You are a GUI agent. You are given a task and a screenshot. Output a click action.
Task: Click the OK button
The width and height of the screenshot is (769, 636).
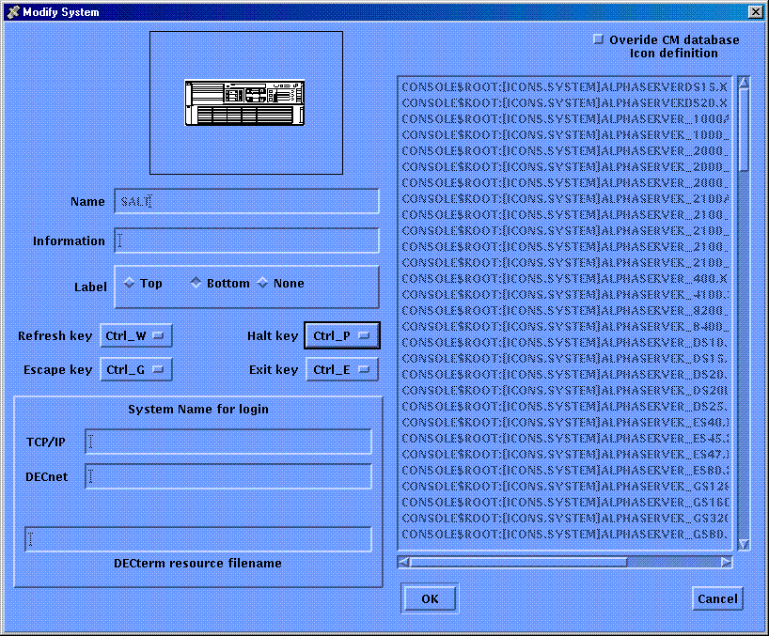430,598
